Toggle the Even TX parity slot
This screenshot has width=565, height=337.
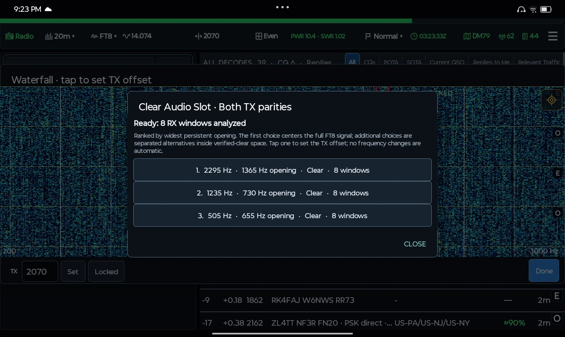pos(266,36)
